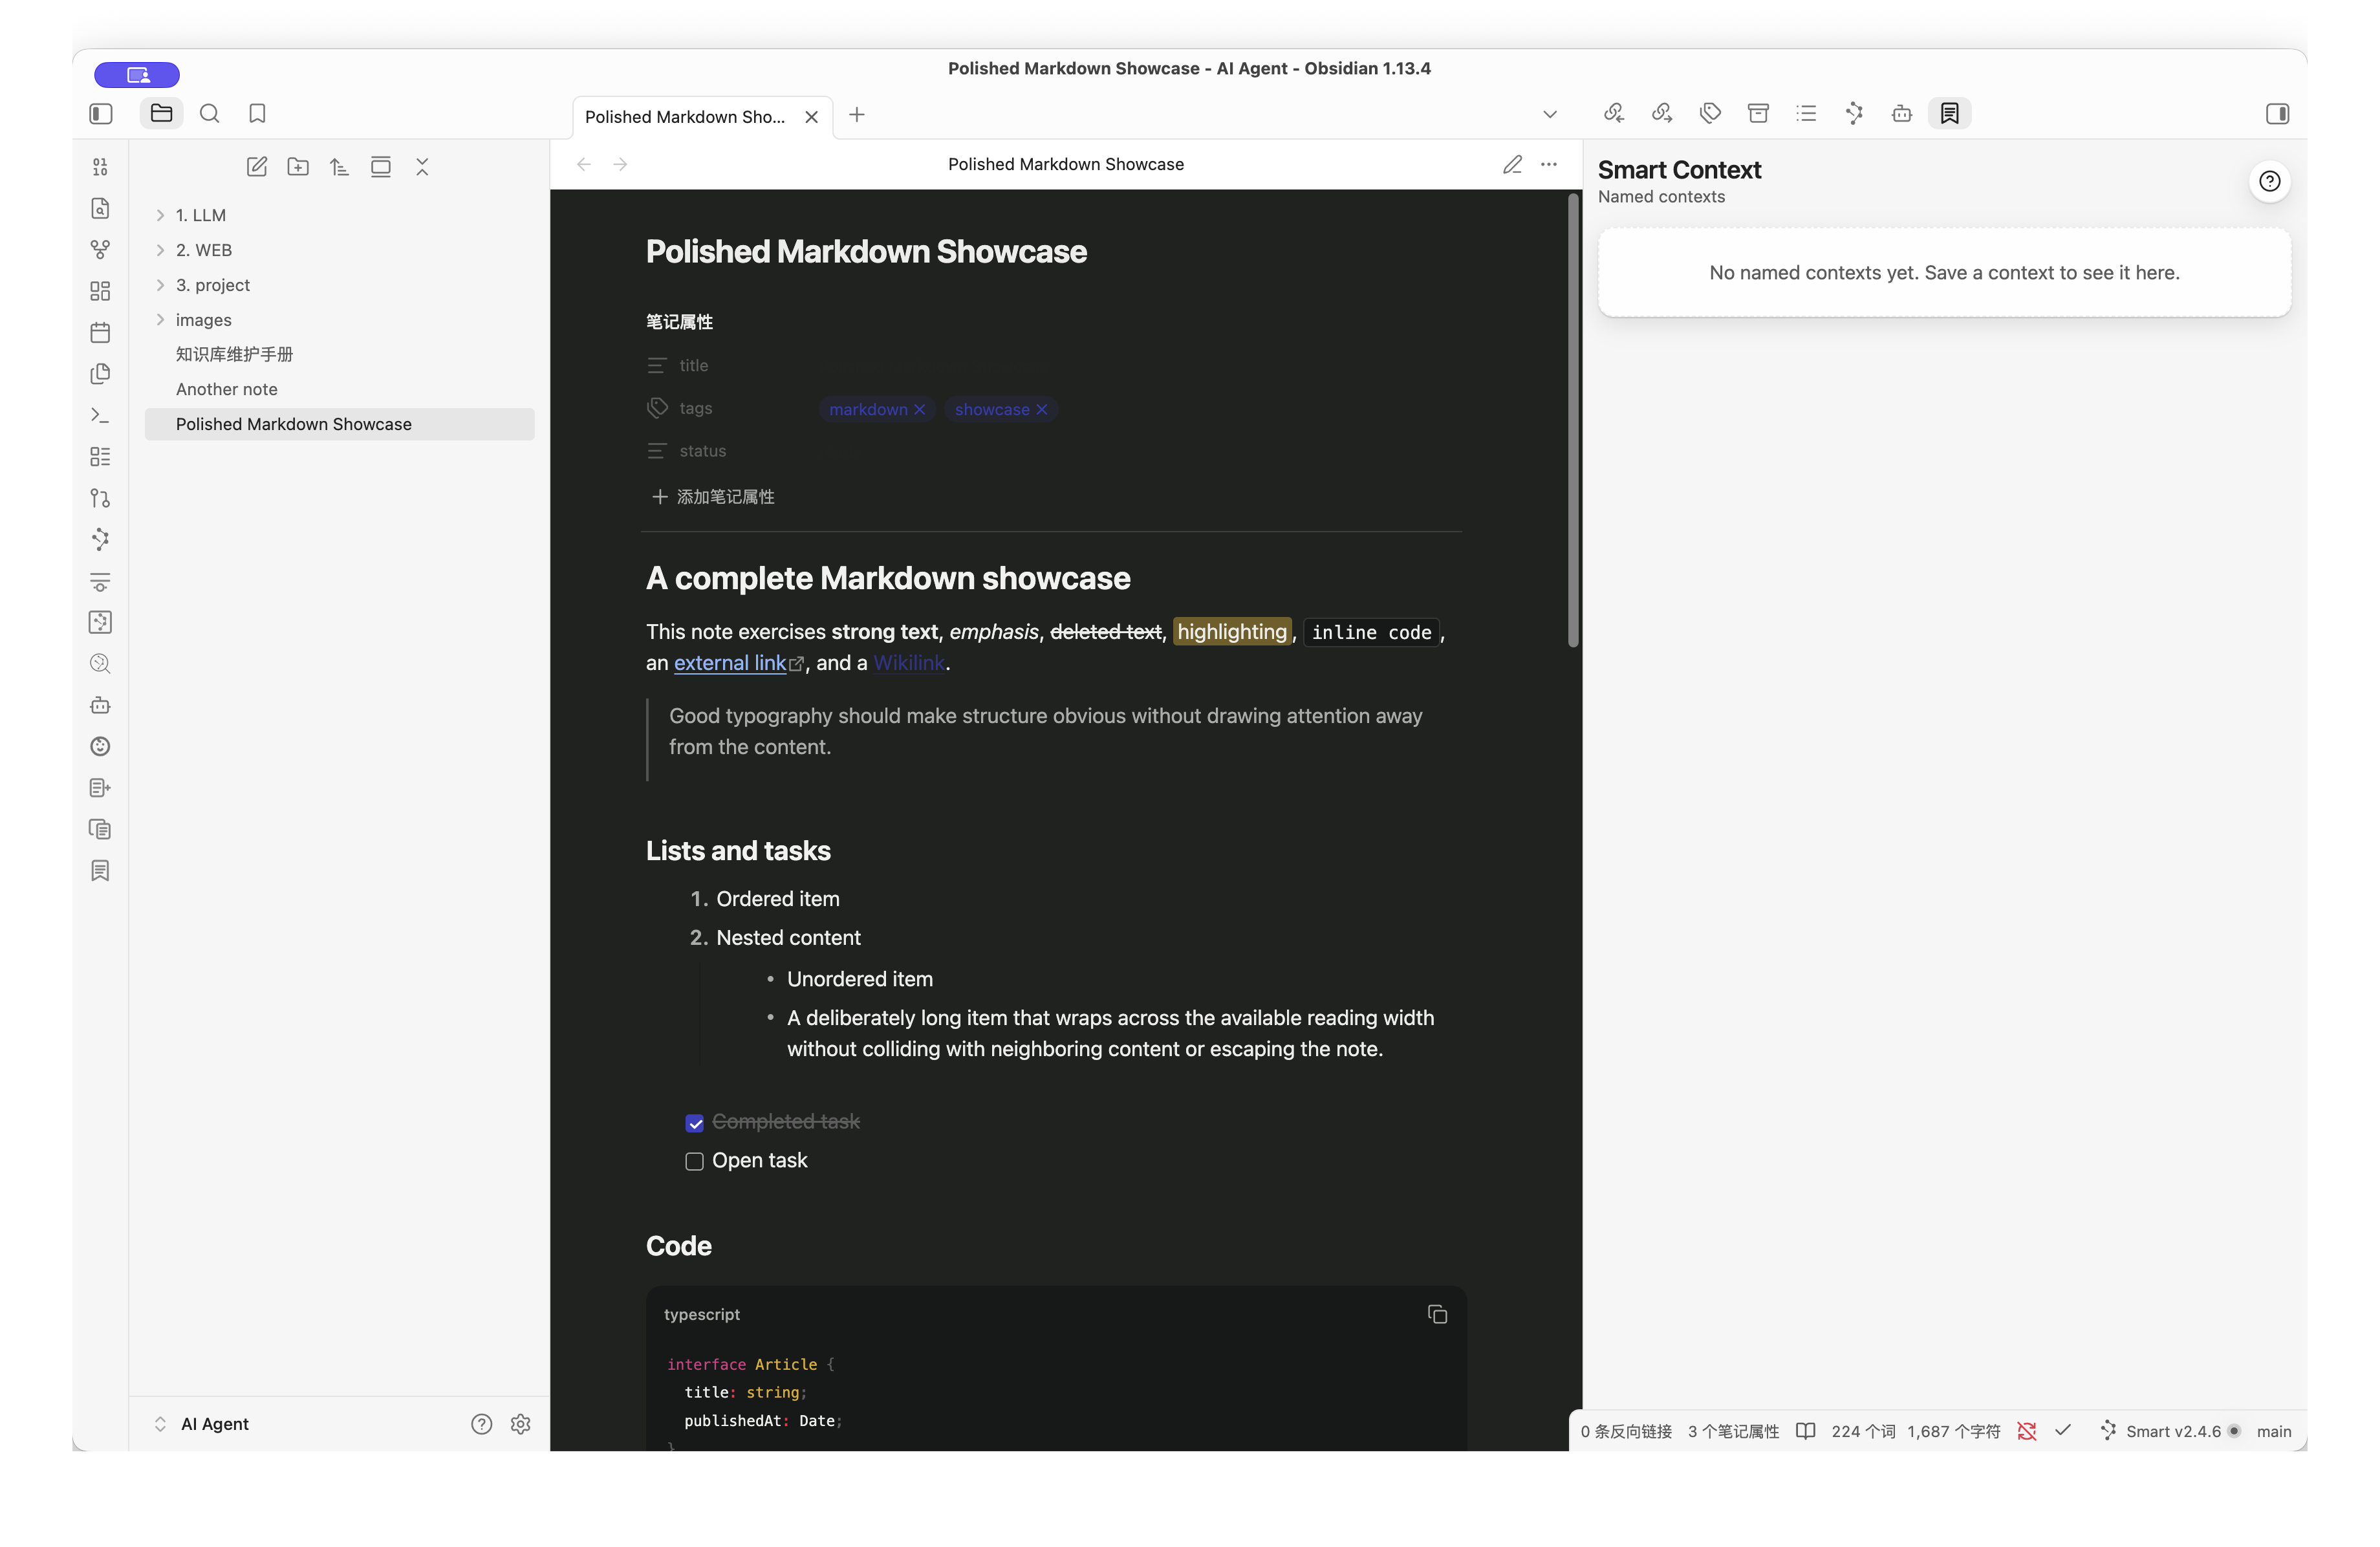Copy the typescript code block

(1437, 1314)
